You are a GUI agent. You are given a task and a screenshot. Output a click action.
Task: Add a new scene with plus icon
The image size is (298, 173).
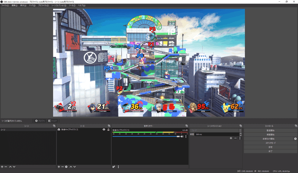pyautogui.click(x=2, y=167)
